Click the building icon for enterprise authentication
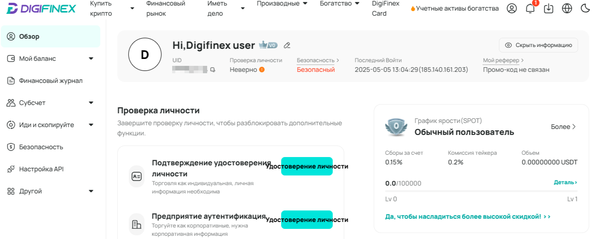The height and width of the screenshot is (239, 592). point(137,225)
